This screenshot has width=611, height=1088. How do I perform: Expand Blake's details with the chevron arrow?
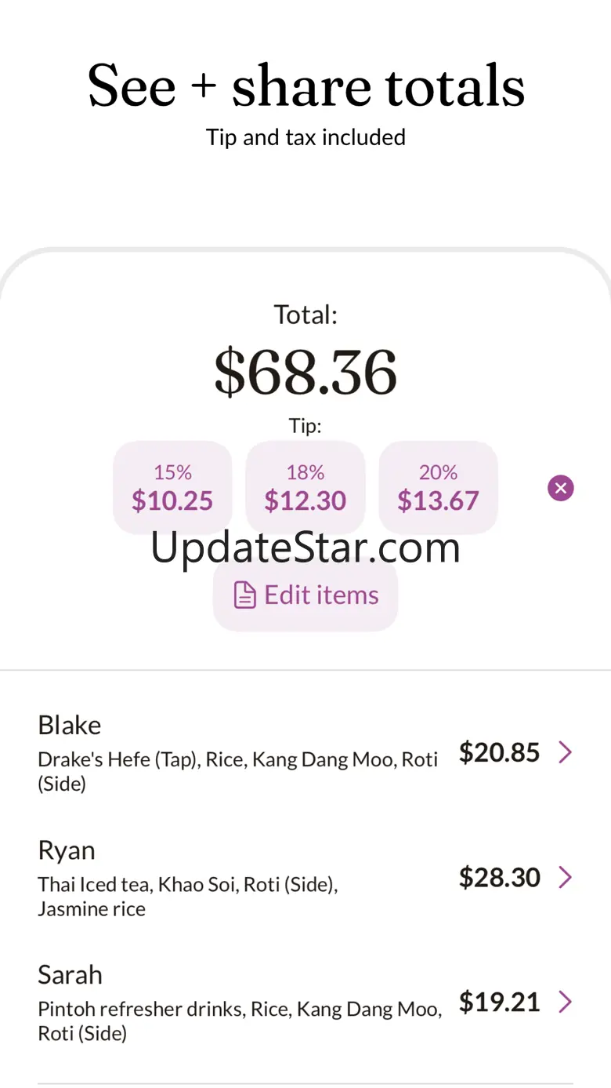565,753
